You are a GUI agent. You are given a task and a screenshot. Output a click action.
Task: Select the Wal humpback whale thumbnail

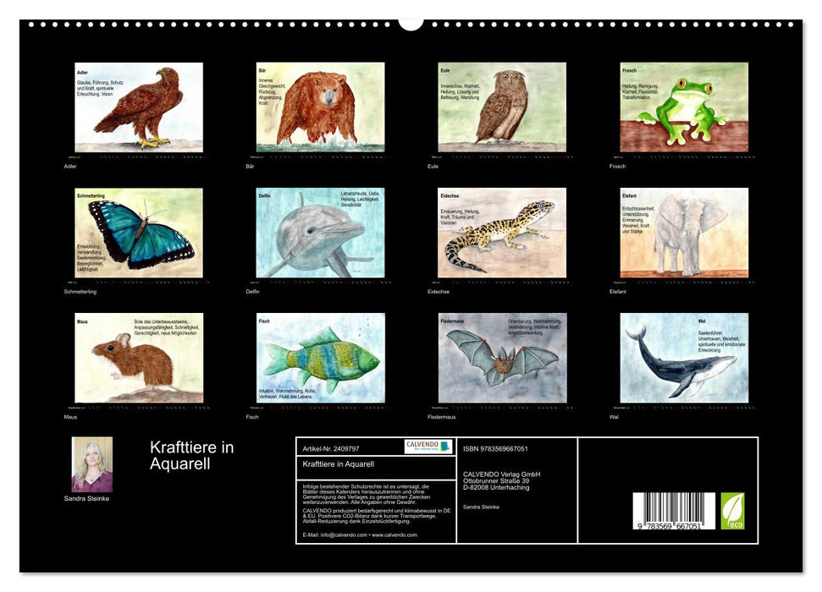click(684, 358)
